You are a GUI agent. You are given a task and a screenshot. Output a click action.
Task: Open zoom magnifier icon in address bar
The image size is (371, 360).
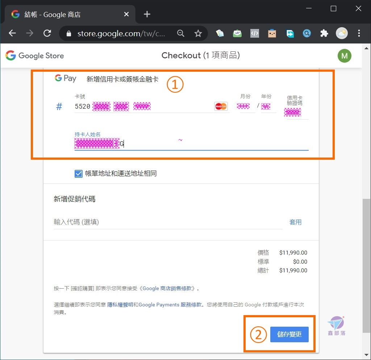coord(180,33)
